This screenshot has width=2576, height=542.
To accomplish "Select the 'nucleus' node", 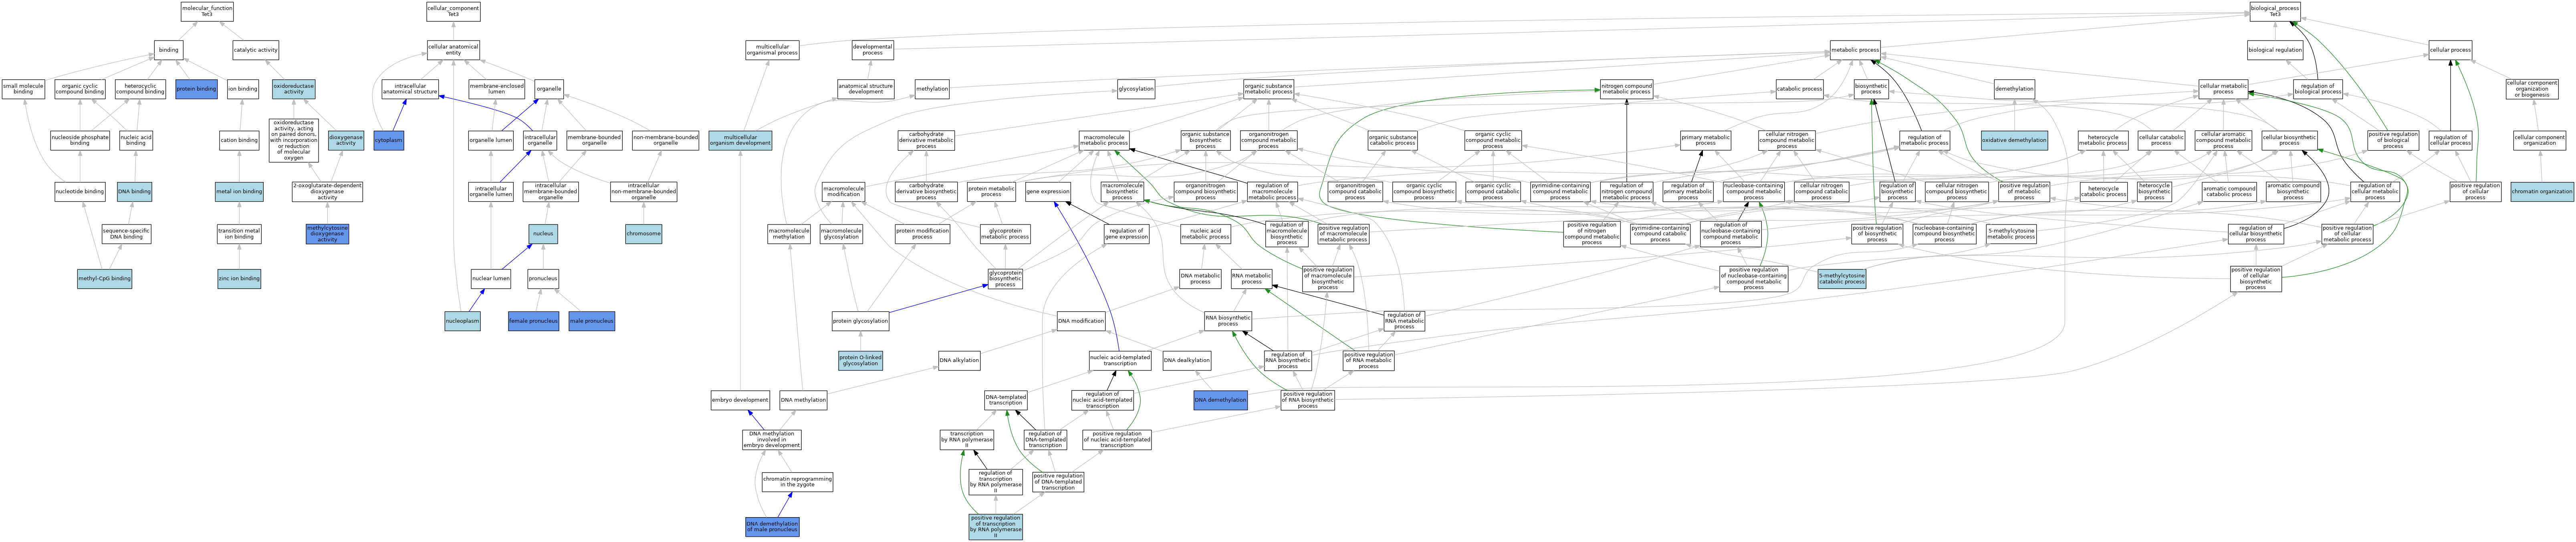I will pyautogui.click(x=543, y=234).
